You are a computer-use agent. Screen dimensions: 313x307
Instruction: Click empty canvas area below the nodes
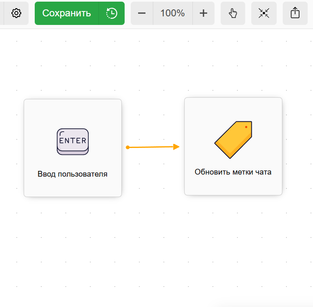click(155, 245)
